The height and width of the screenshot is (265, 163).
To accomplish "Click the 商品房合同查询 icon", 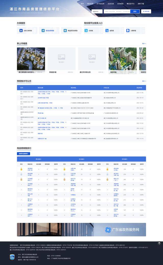I will tap(65, 31).
